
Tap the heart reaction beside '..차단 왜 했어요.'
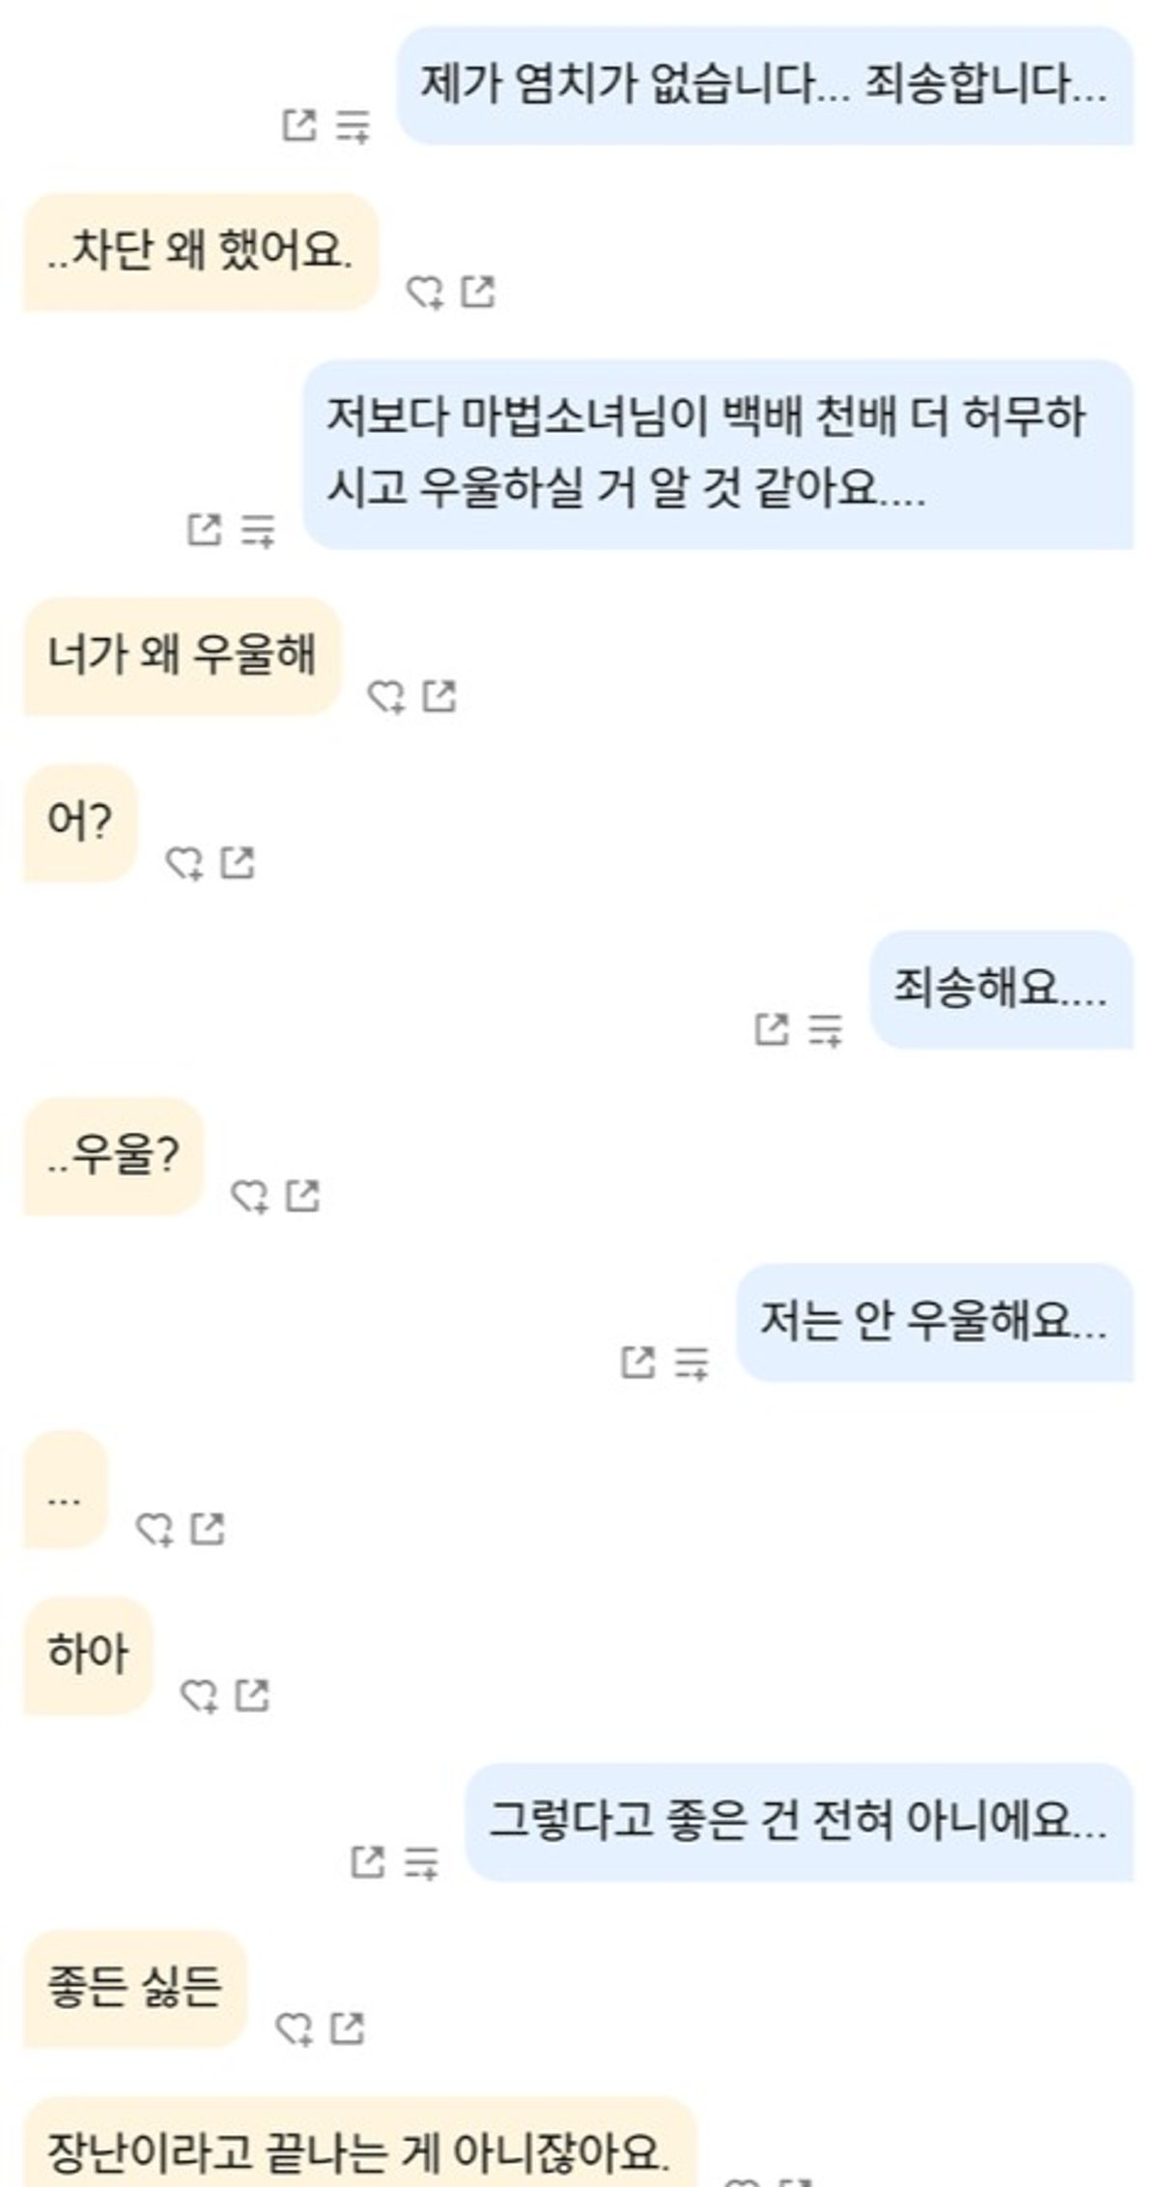pos(424,292)
